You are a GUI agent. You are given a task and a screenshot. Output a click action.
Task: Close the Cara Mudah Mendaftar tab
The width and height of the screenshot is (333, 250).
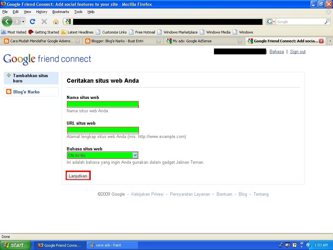click(77, 41)
